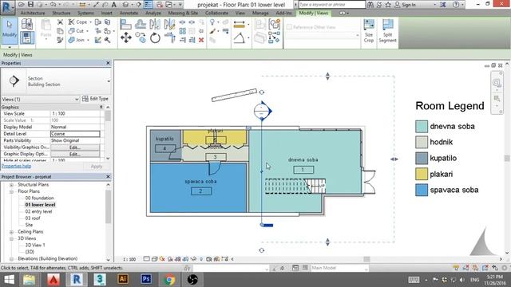Image resolution: width=511 pixels, height=287 pixels.
Task: Select 3D View 1 in the browser
Action: tap(35, 246)
